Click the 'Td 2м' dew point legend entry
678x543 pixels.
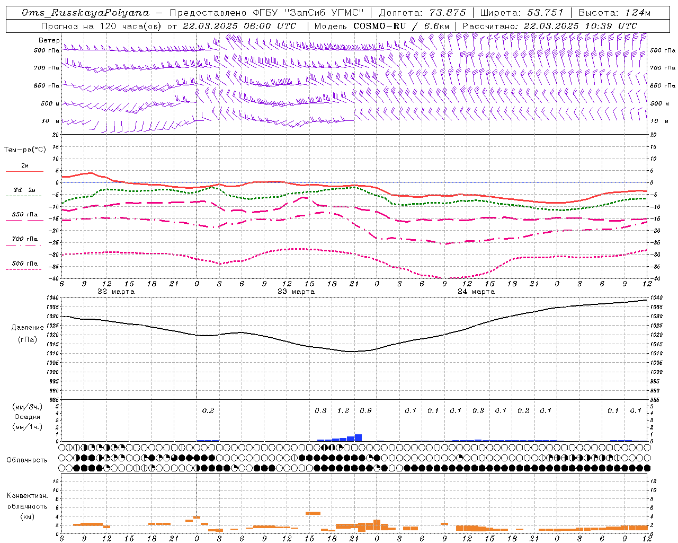click(24, 190)
